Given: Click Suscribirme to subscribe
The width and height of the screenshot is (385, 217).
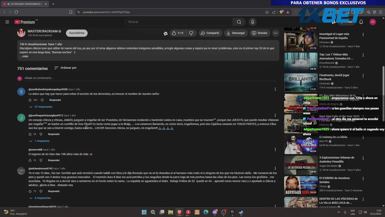Looking at the screenshot, I should (x=77, y=33).
